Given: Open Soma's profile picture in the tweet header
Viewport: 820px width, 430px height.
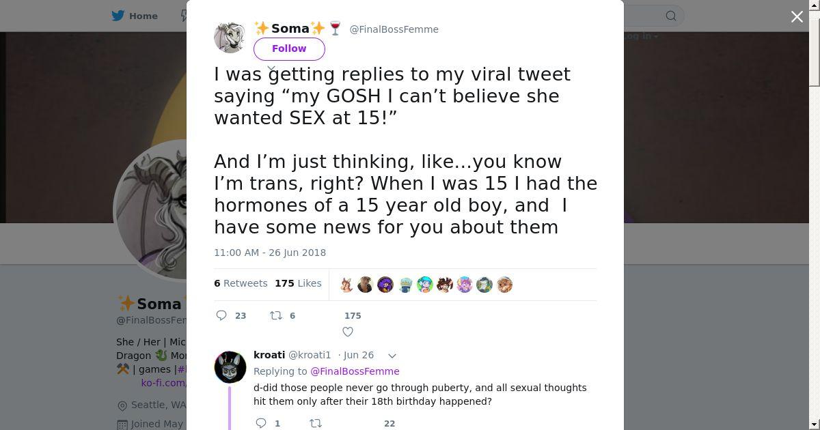Looking at the screenshot, I should pyautogui.click(x=230, y=36).
